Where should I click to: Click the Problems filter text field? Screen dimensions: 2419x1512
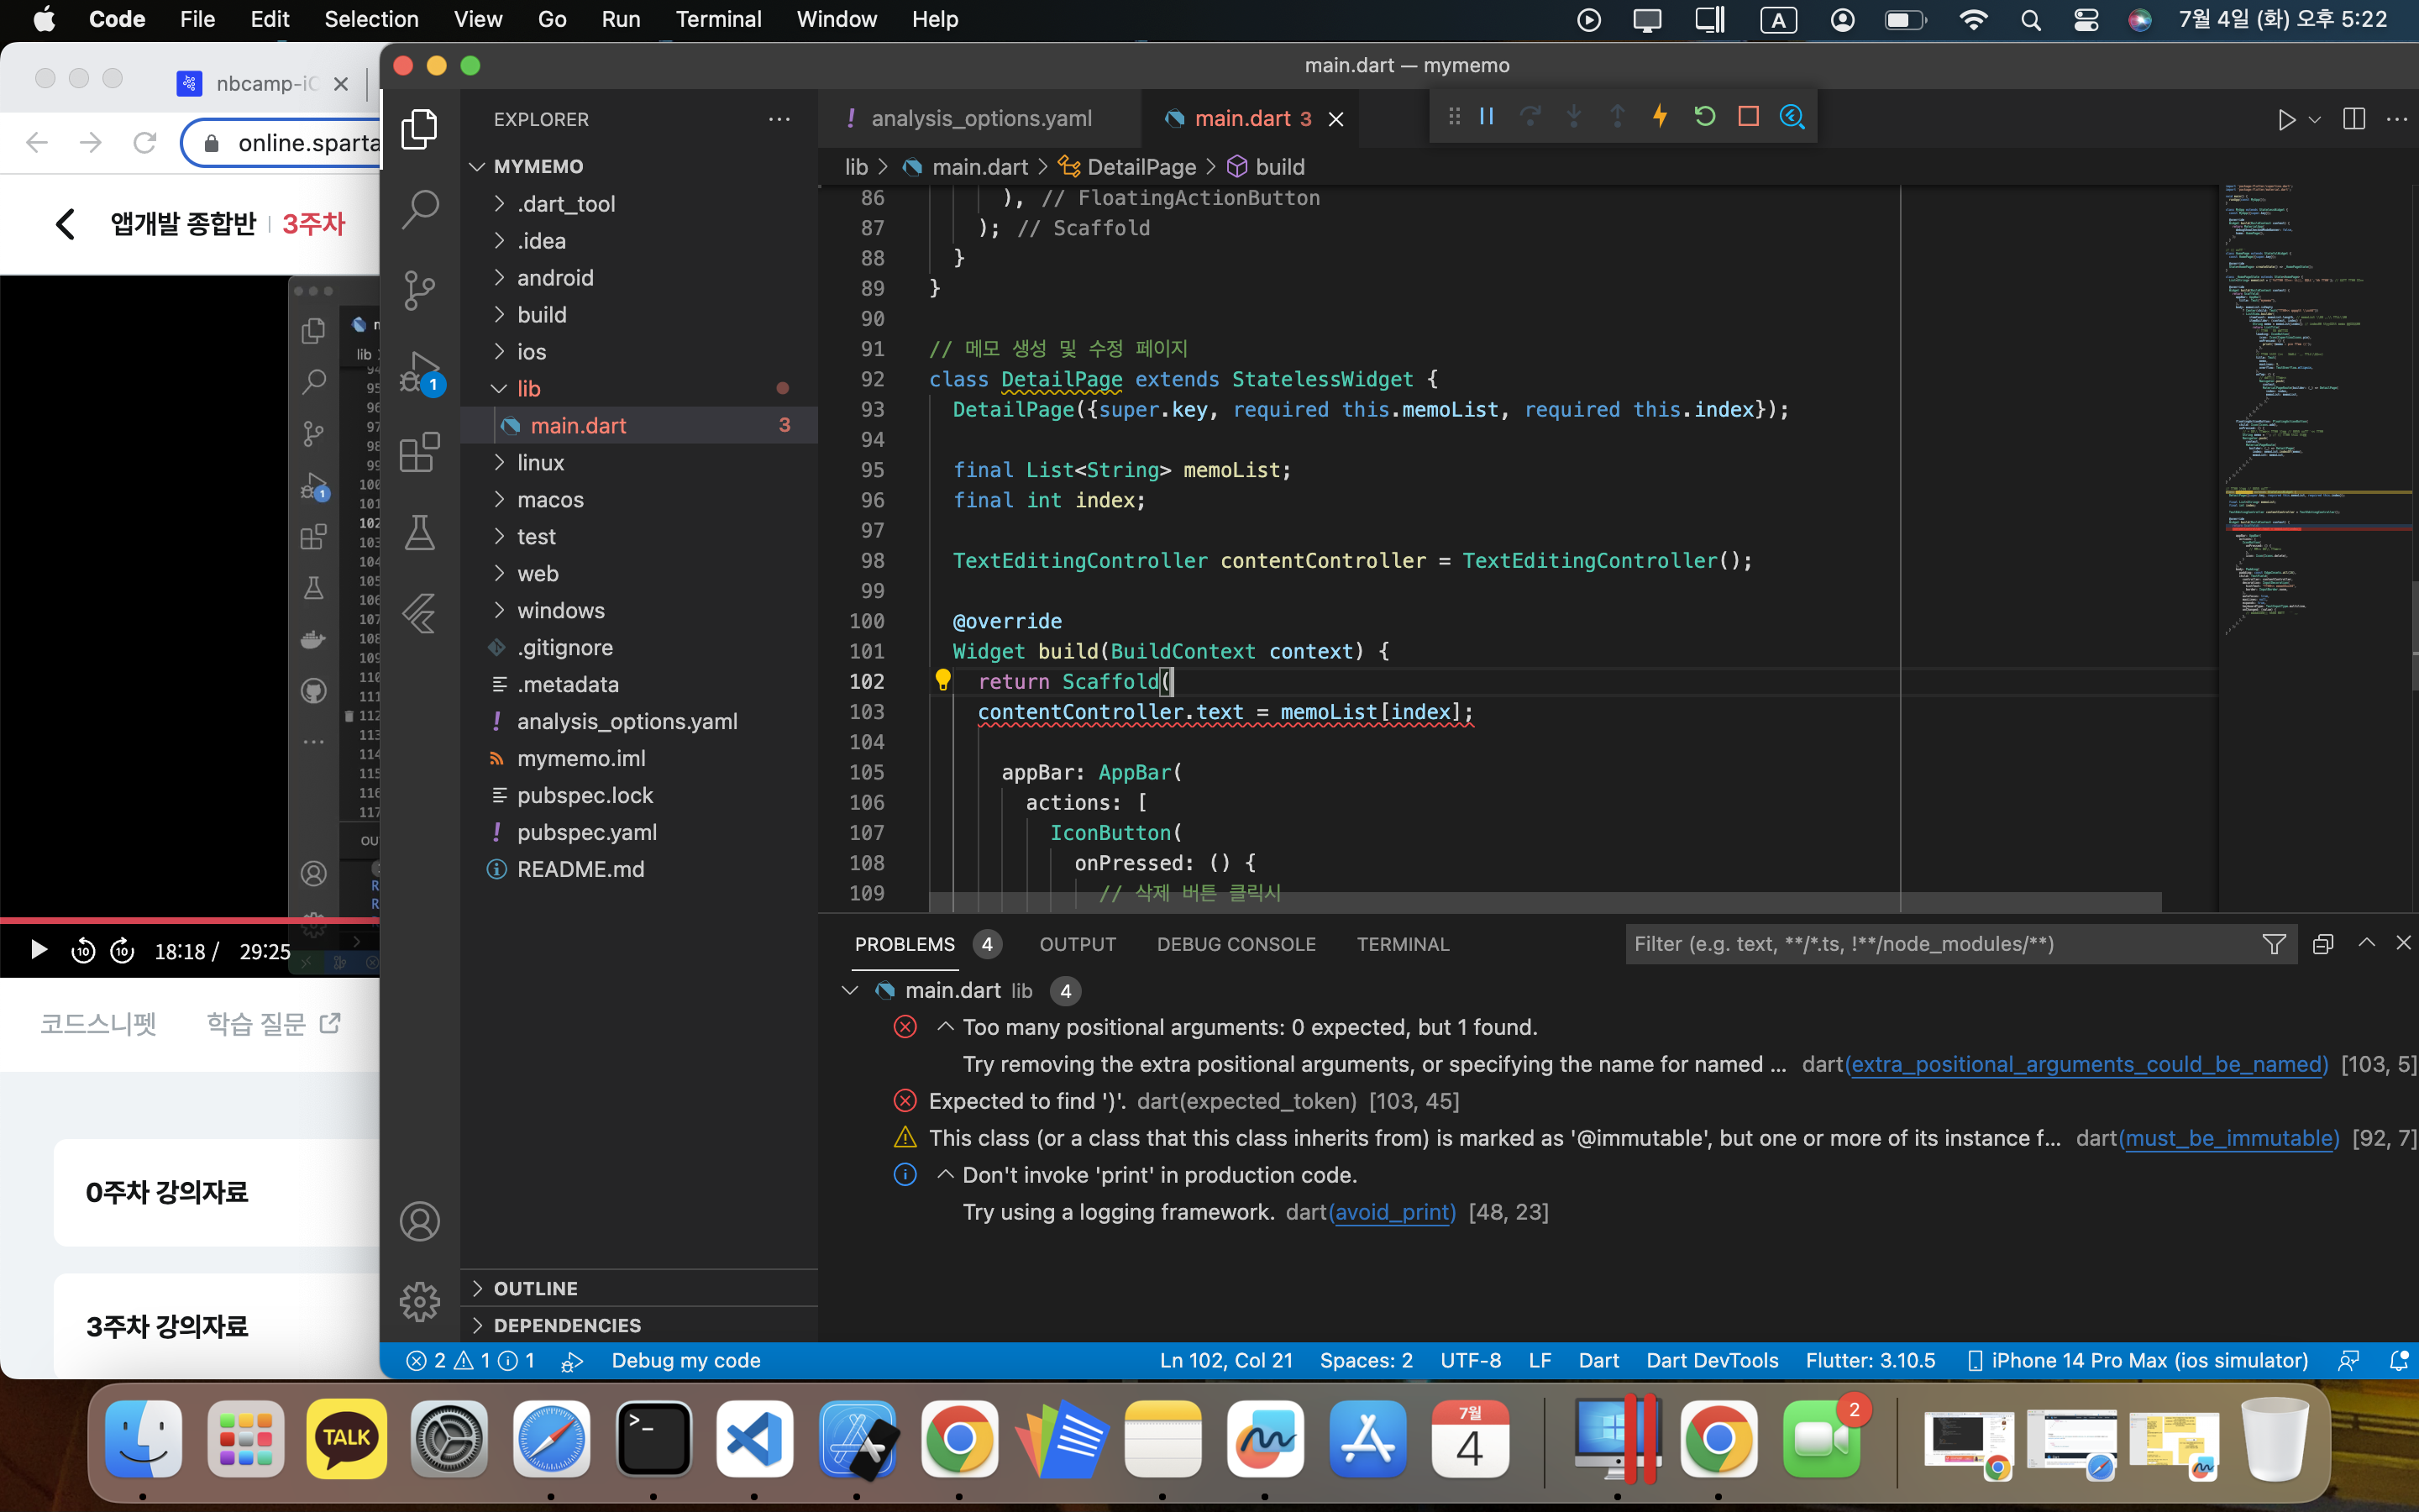[x=1939, y=944]
